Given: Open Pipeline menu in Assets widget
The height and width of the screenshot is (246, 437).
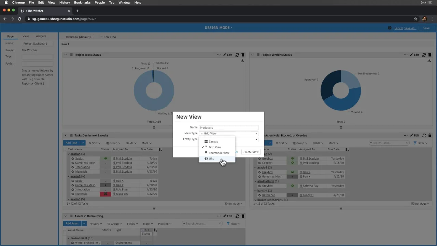Looking at the screenshot, I should [x=165, y=224].
